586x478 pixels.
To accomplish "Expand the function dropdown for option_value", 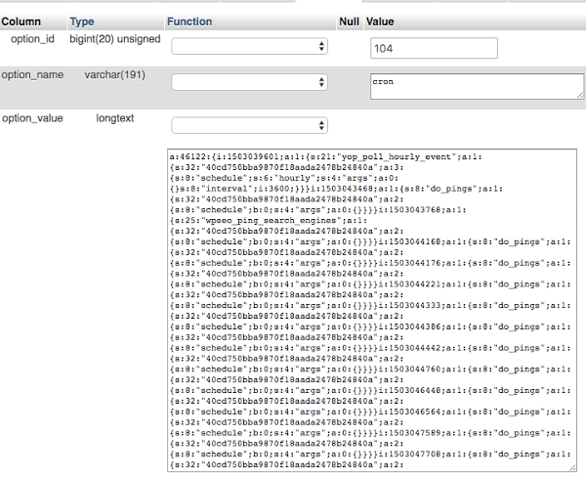I will 250,125.
